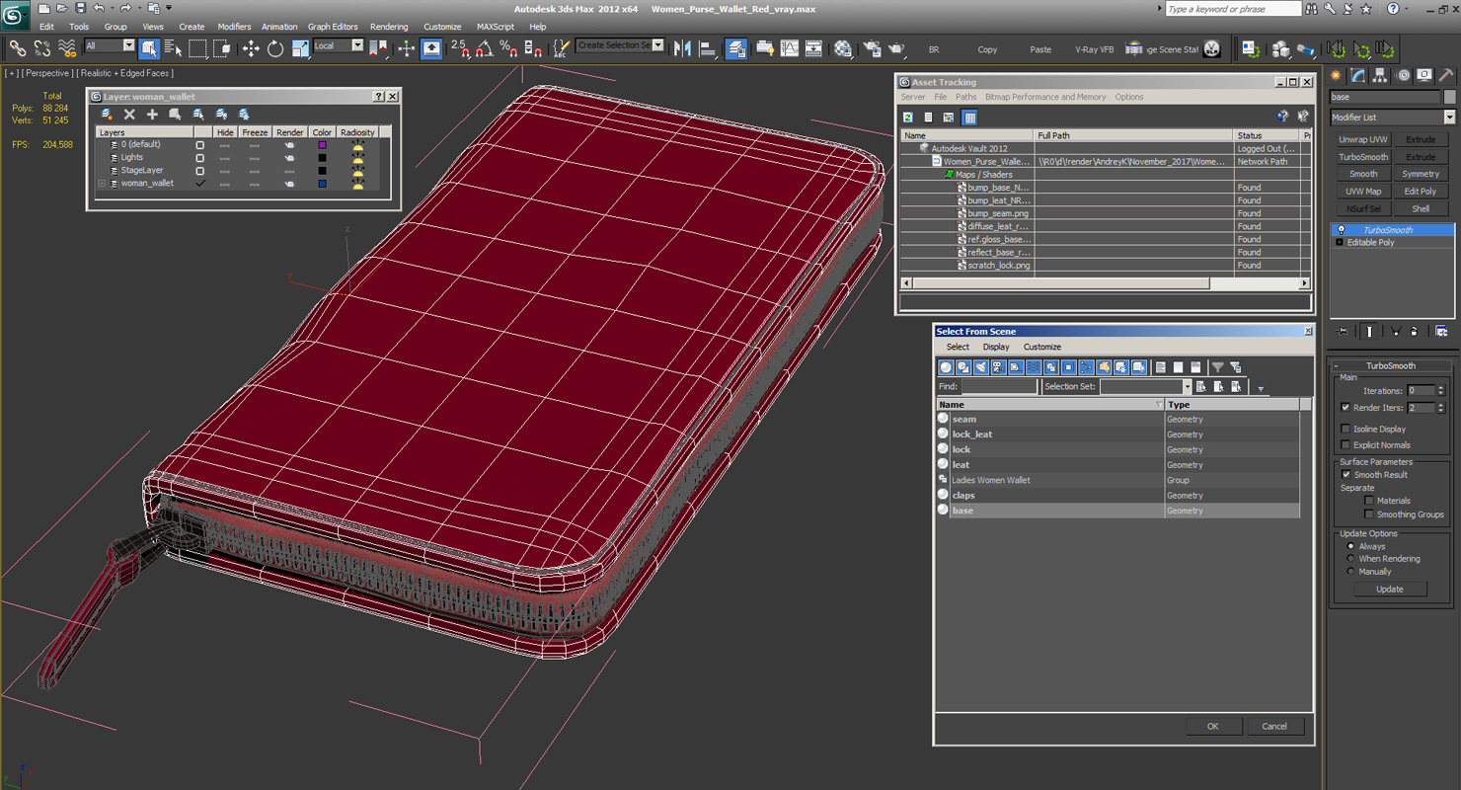The height and width of the screenshot is (790, 1461).
Task: Click the Bind to Space Warp tool
Action: point(67,48)
